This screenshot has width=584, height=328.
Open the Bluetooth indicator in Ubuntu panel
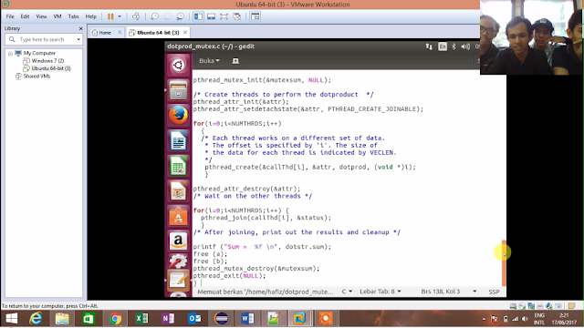pyautogui.click(x=454, y=46)
